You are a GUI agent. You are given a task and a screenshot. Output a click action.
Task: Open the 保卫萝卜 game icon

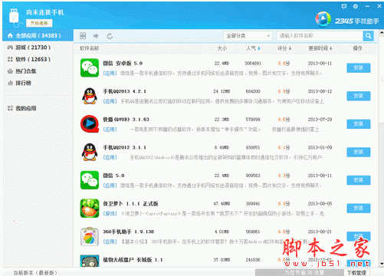[90, 209]
